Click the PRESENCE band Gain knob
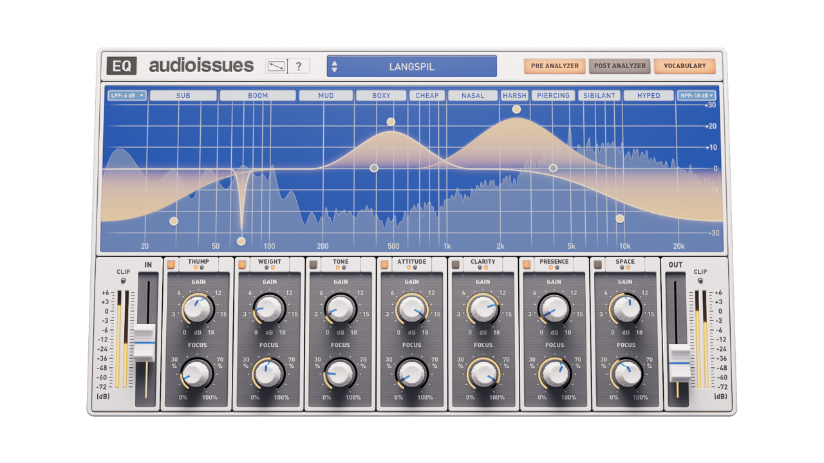 pos(554,309)
